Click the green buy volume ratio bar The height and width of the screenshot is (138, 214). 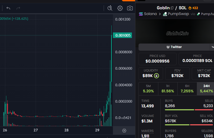point(177,125)
